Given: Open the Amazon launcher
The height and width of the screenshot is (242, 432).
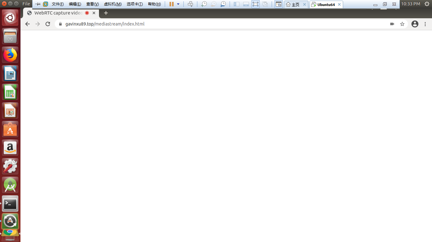Looking at the screenshot, I should (x=10, y=148).
